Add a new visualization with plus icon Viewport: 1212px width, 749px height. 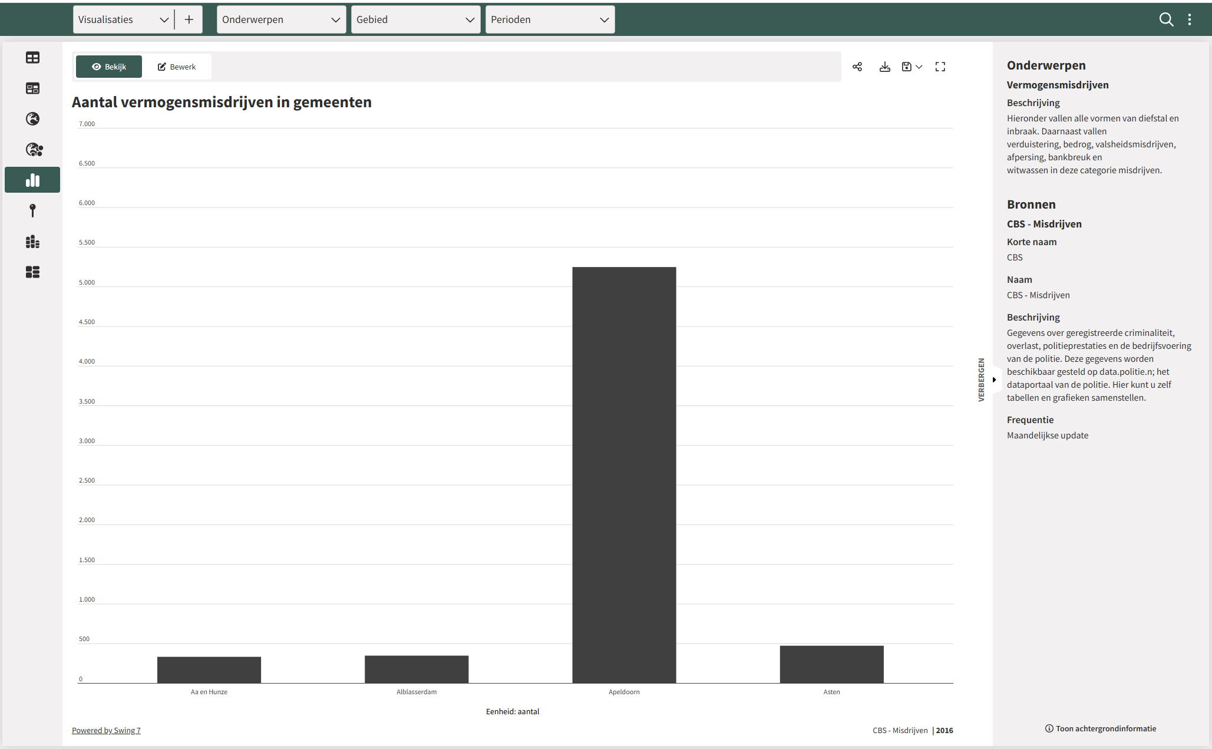point(189,19)
